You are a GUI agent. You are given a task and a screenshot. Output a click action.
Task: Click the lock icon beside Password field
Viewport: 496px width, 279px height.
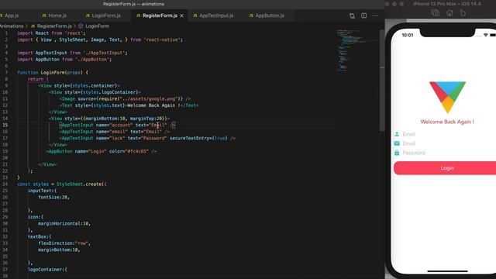click(x=397, y=153)
